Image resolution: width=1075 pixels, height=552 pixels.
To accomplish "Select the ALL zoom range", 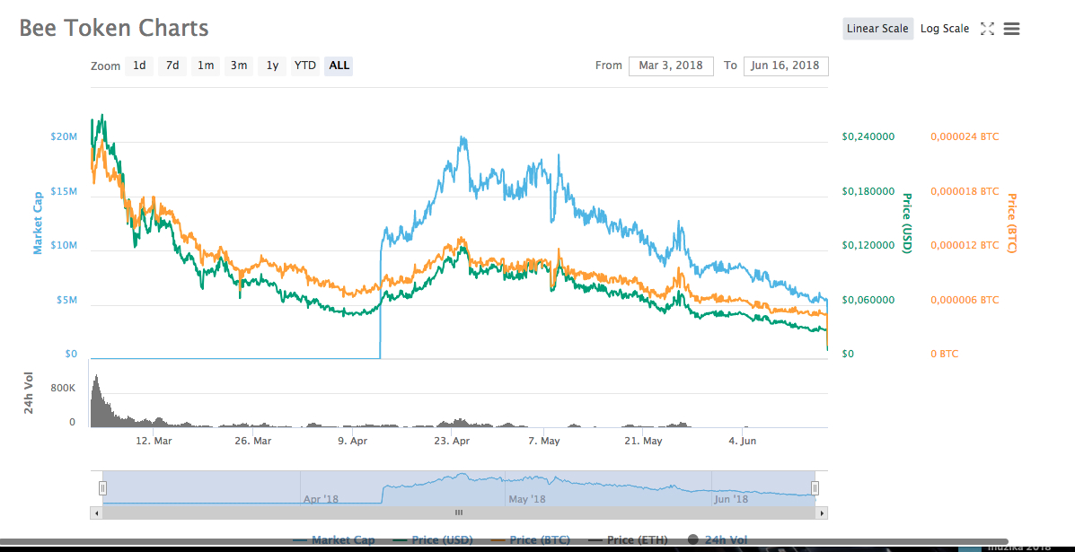I will pos(339,66).
